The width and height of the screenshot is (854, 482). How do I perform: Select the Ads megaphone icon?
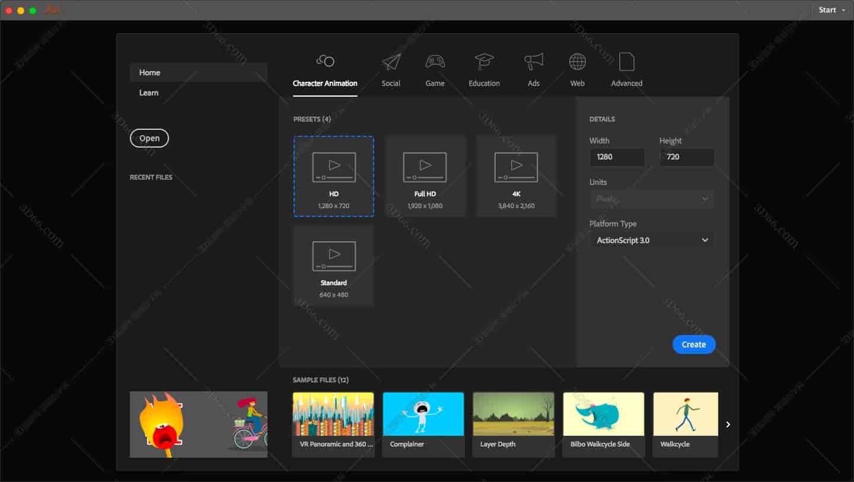tap(533, 61)
